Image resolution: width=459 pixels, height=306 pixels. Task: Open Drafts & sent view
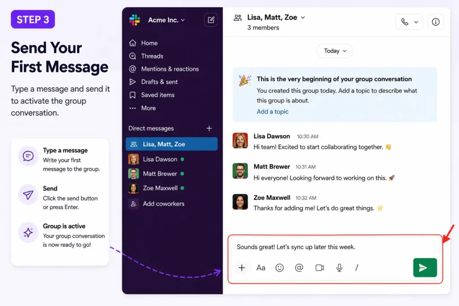pos(159,82)
